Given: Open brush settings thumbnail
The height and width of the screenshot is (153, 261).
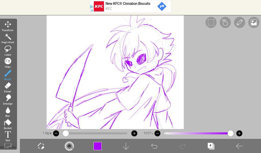Looking at the screenshot, I should tap(69, 146).
